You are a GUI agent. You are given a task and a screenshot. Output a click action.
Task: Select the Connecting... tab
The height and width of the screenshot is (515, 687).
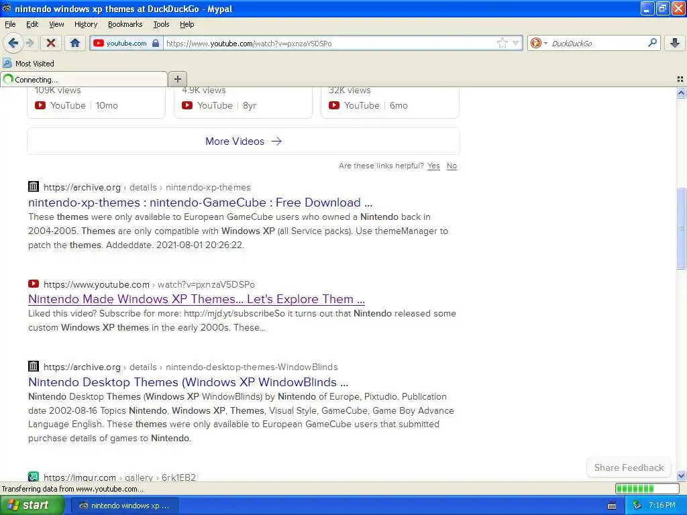click(84, 79)
